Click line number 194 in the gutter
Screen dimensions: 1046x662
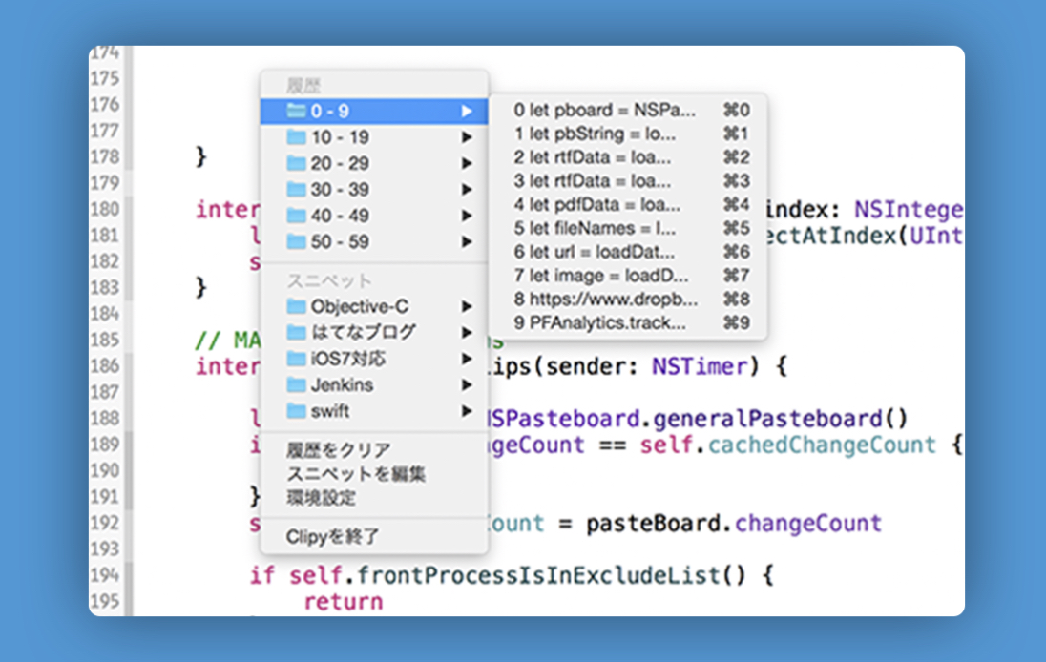click(105, 575)
